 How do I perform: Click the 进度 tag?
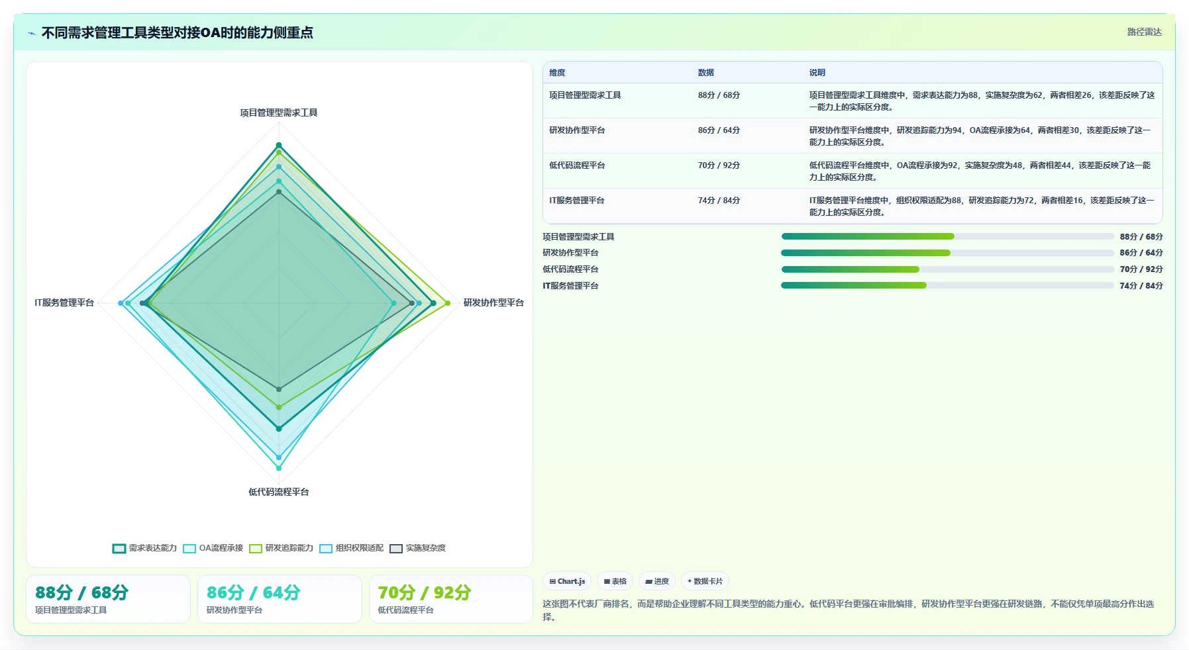tap(657, 581)
